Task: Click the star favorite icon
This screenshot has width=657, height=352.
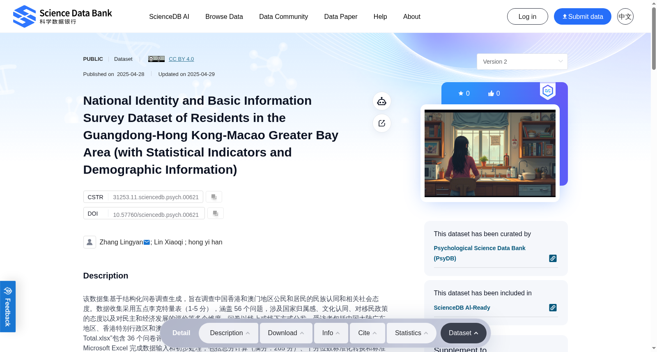Action: pos(461,93)
